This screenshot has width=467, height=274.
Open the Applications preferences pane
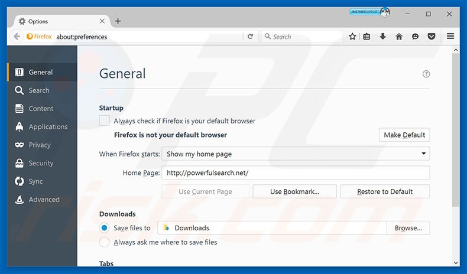pyautogui.click(x=42, y=127)
